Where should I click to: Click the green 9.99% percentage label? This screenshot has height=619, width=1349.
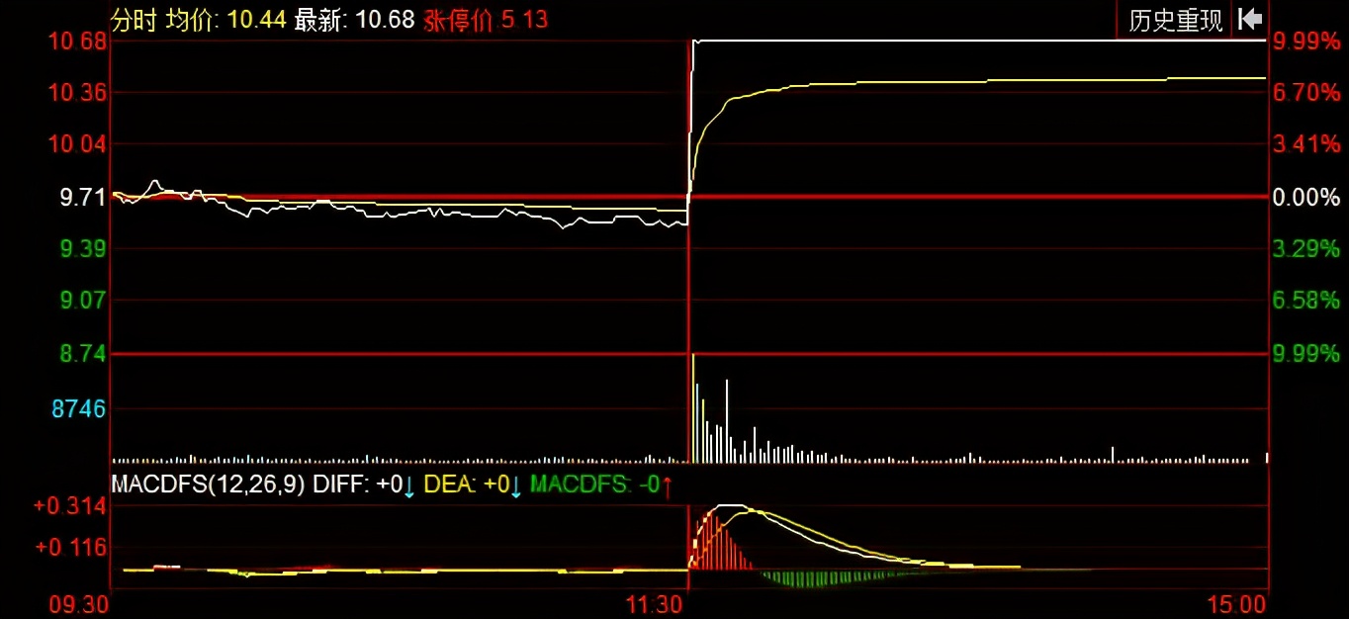[1306, 353]
